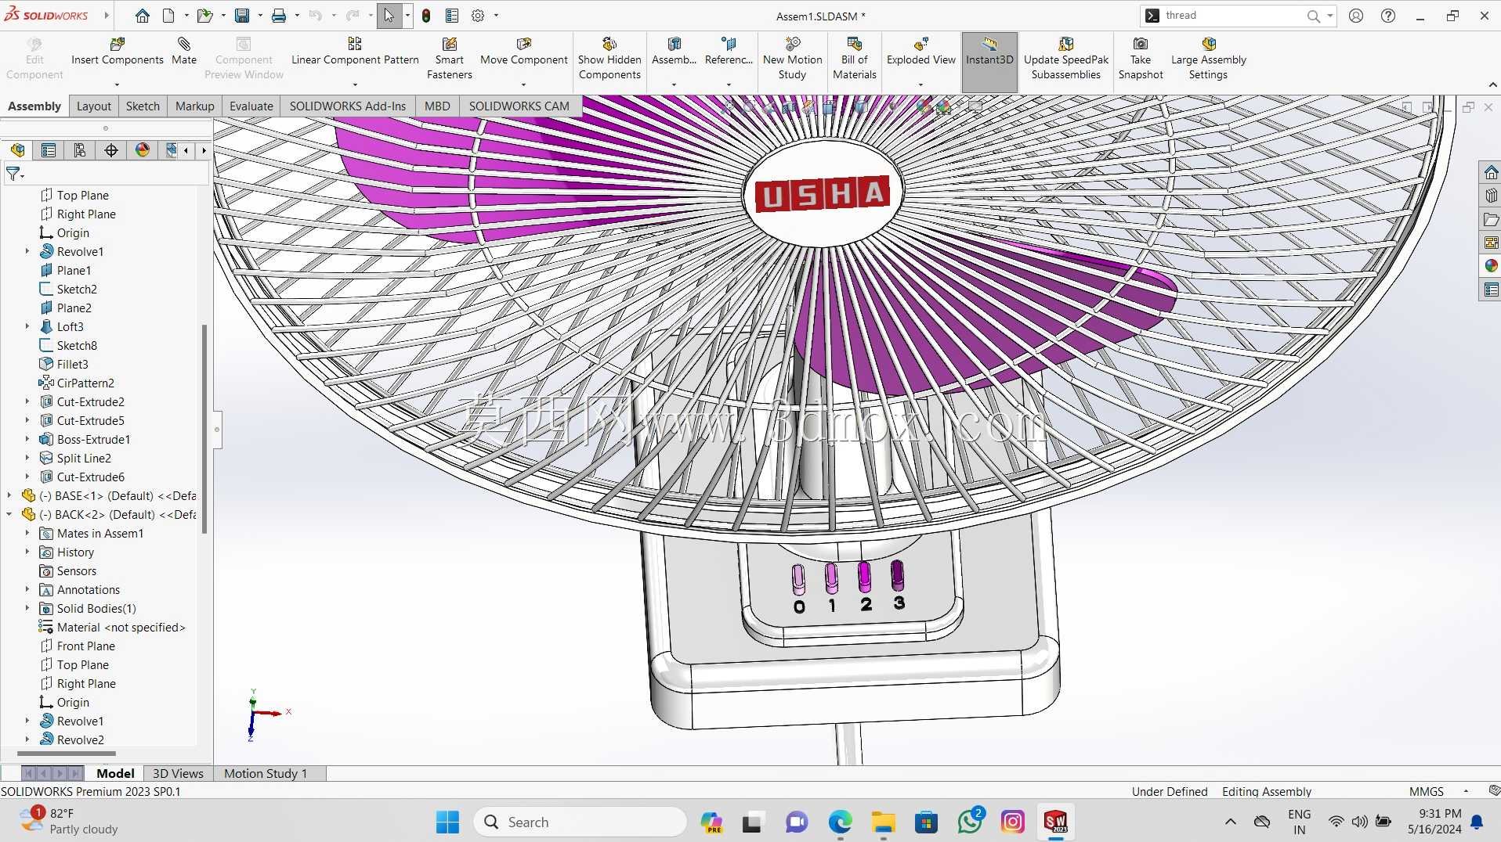Click the feature tree horizontal scrollbar
1501x842 pixels.
pos(67,754)
